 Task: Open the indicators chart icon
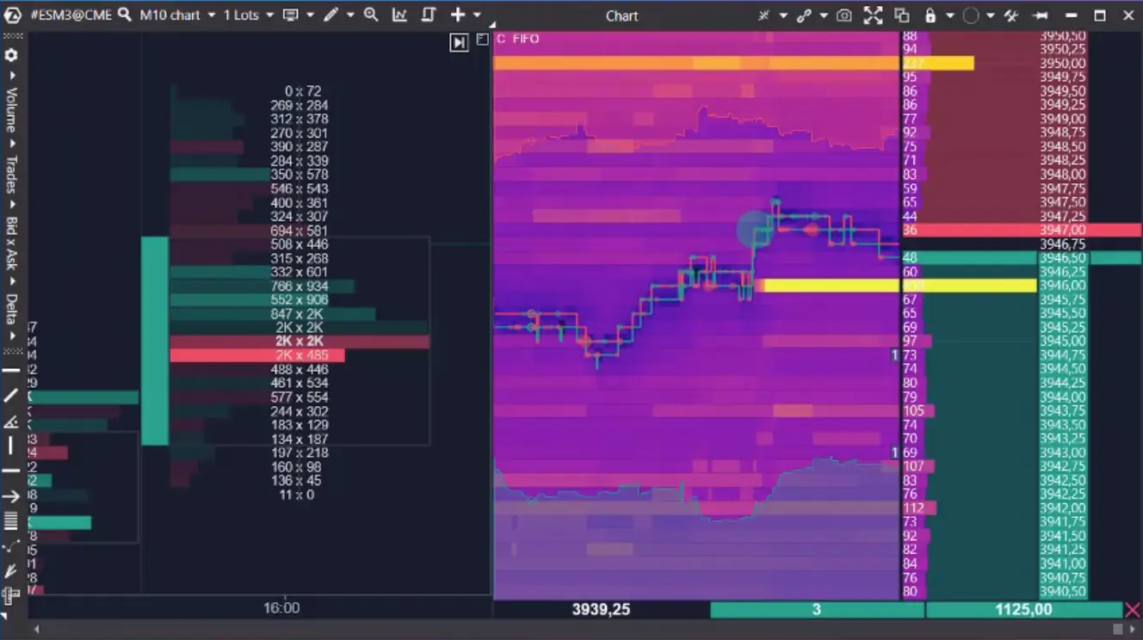[x=399, y=15]
